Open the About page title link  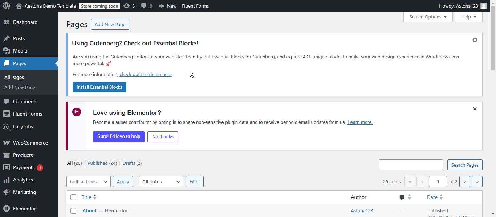(90, 211)
